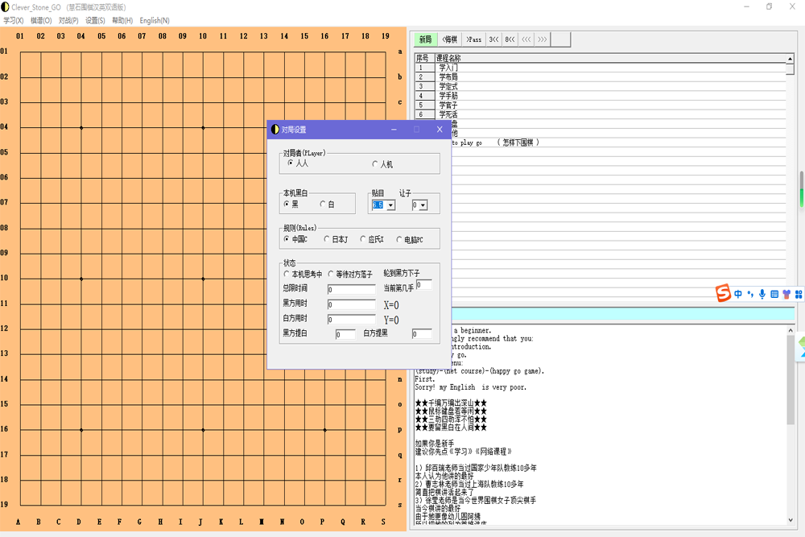Image resolution: width=805 pixels, height=537 pixels.
Task: Click the 总限时间 input field
Action: pyautogui.click(x=351, y=290)
